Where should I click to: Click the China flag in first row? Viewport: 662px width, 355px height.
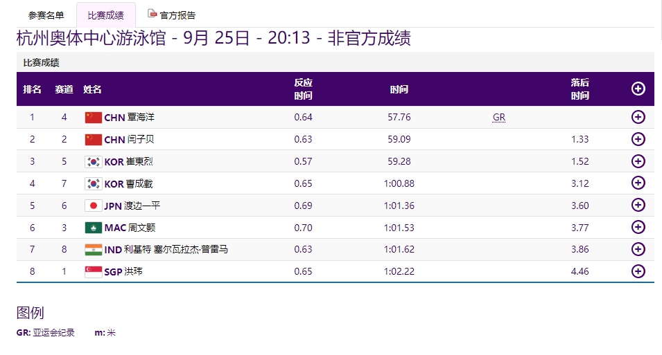coord(93,118)
